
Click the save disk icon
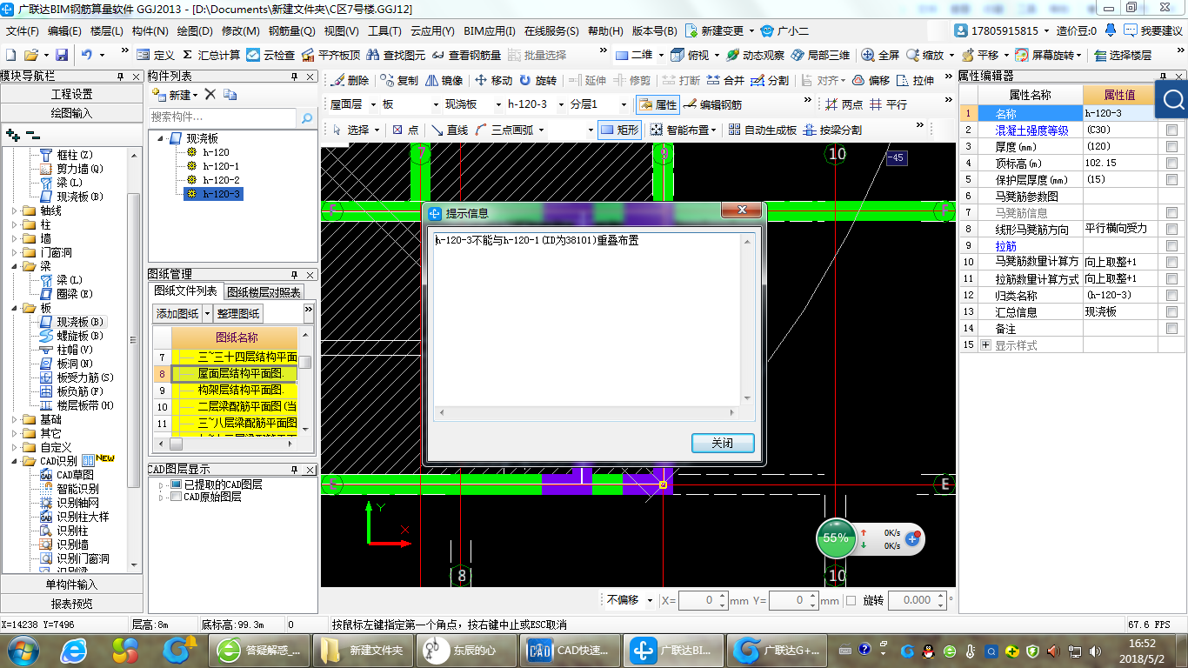point(62,55)
